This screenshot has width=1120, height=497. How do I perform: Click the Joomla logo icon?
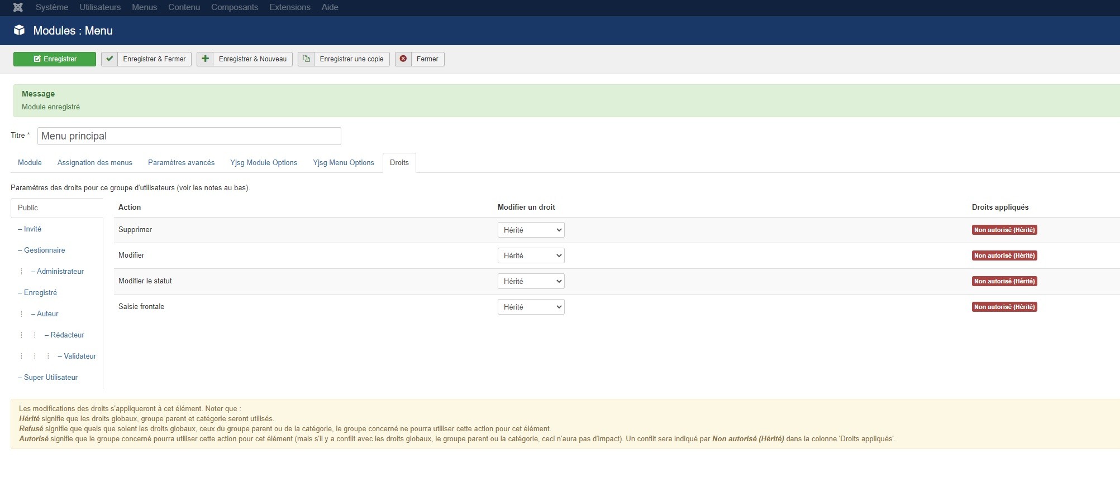coord(18,7)
